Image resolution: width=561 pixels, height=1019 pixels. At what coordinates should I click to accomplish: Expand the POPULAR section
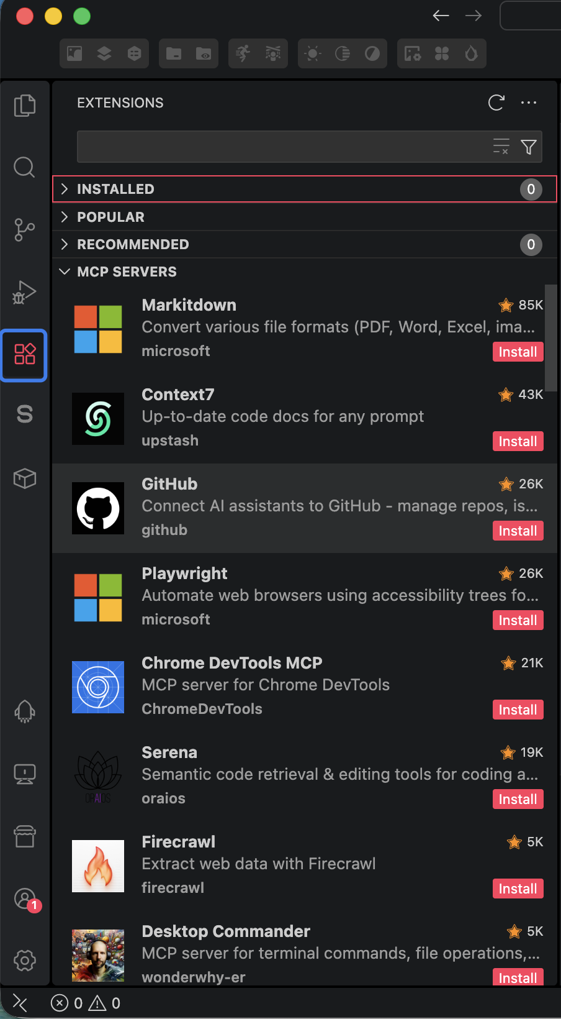[110, 217]
